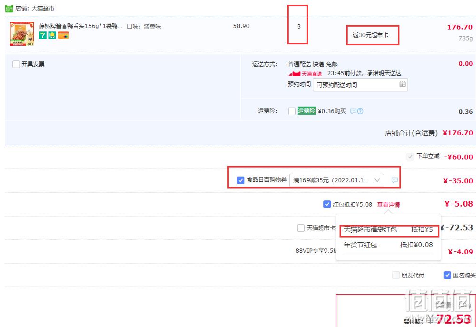Check the 开具发票 invoice checkbox
The height and width of the screenshot is (327, 476).
16,64
